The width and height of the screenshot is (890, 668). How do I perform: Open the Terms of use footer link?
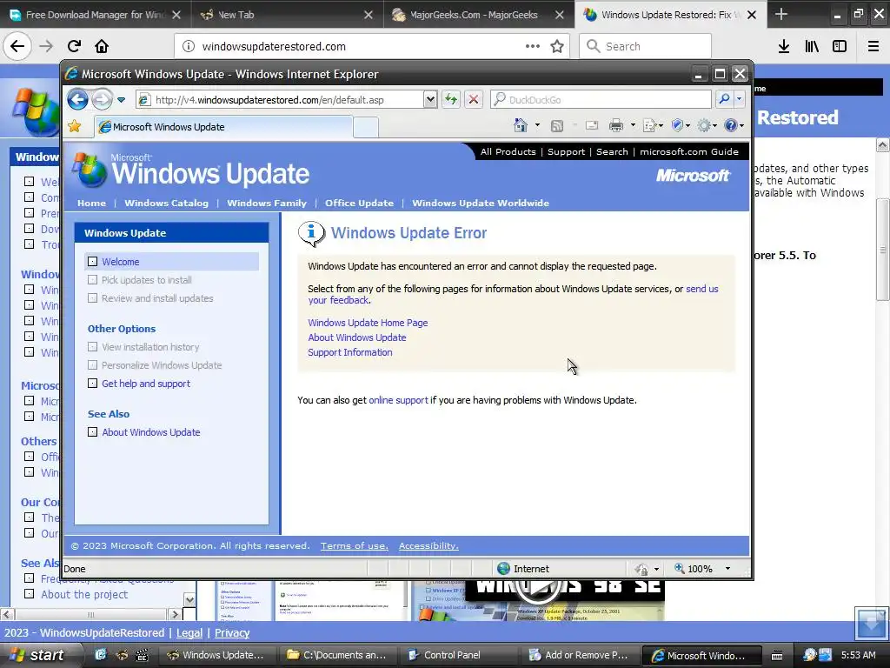point(355,546)
